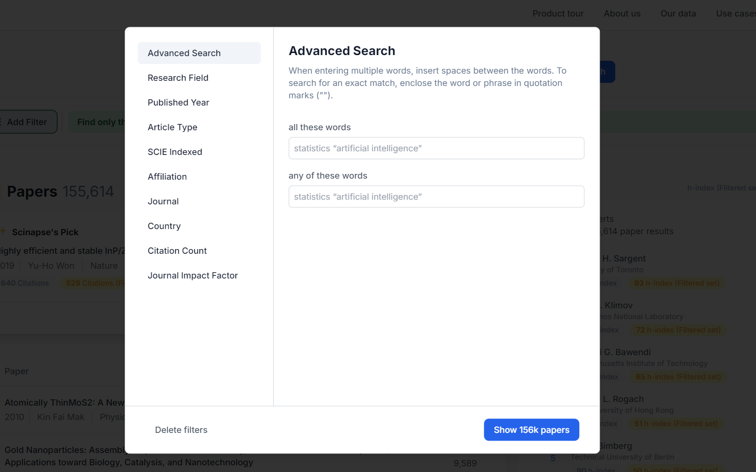Image resolution: width=756 pixels, height=472 pixels.
Task: Click the 'all these words' input field
Action: tap(436, 148)
